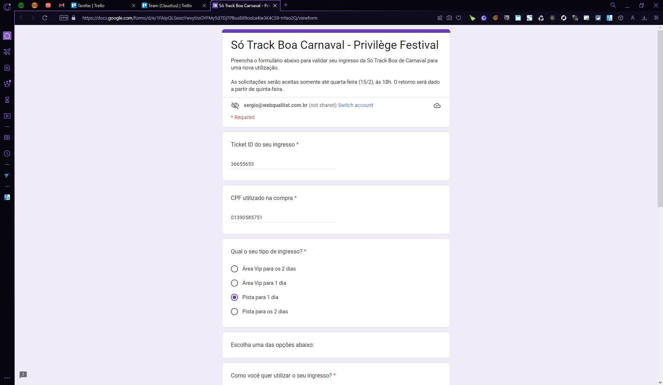Viewport: 663px width, 385px height.
Task: Take a snapshot with camera icon
Action: 449,18
